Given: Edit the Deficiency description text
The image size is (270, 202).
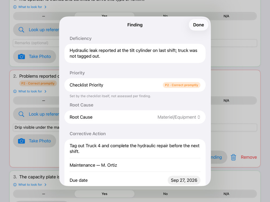Looking at the screenshot, I should [135, 53].
